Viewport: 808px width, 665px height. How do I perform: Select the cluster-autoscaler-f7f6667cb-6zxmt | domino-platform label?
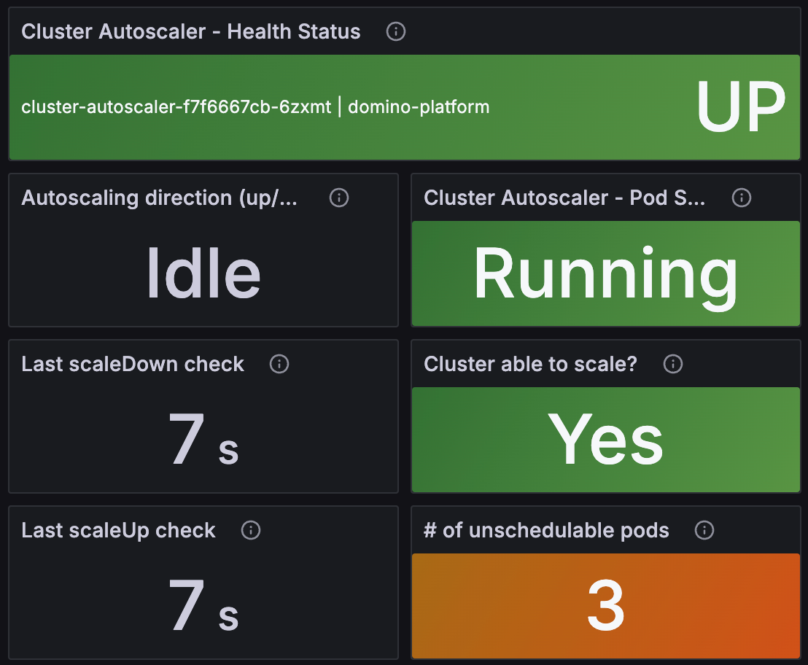click(255, 107)
